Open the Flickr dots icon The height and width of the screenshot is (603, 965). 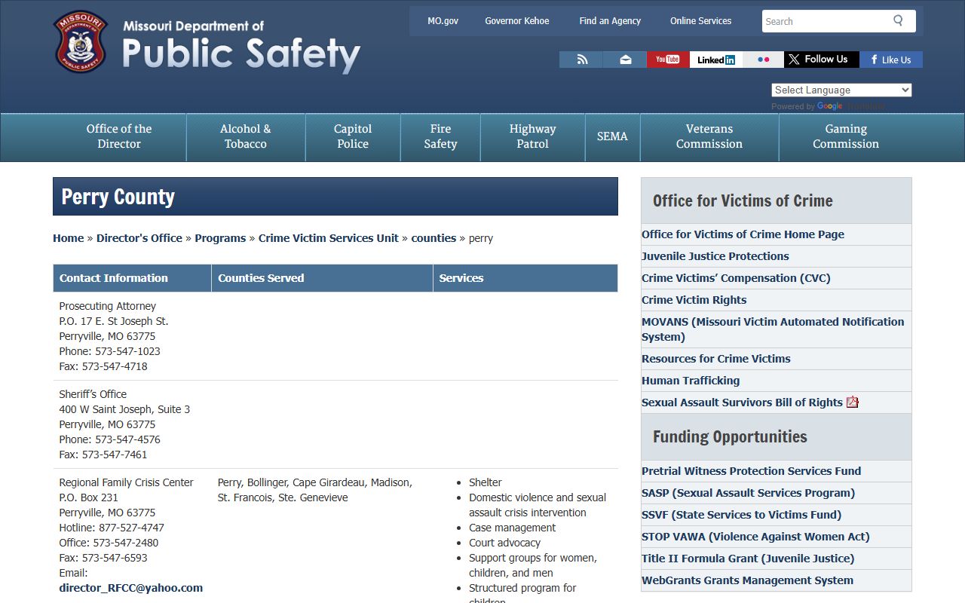point(763,60)
